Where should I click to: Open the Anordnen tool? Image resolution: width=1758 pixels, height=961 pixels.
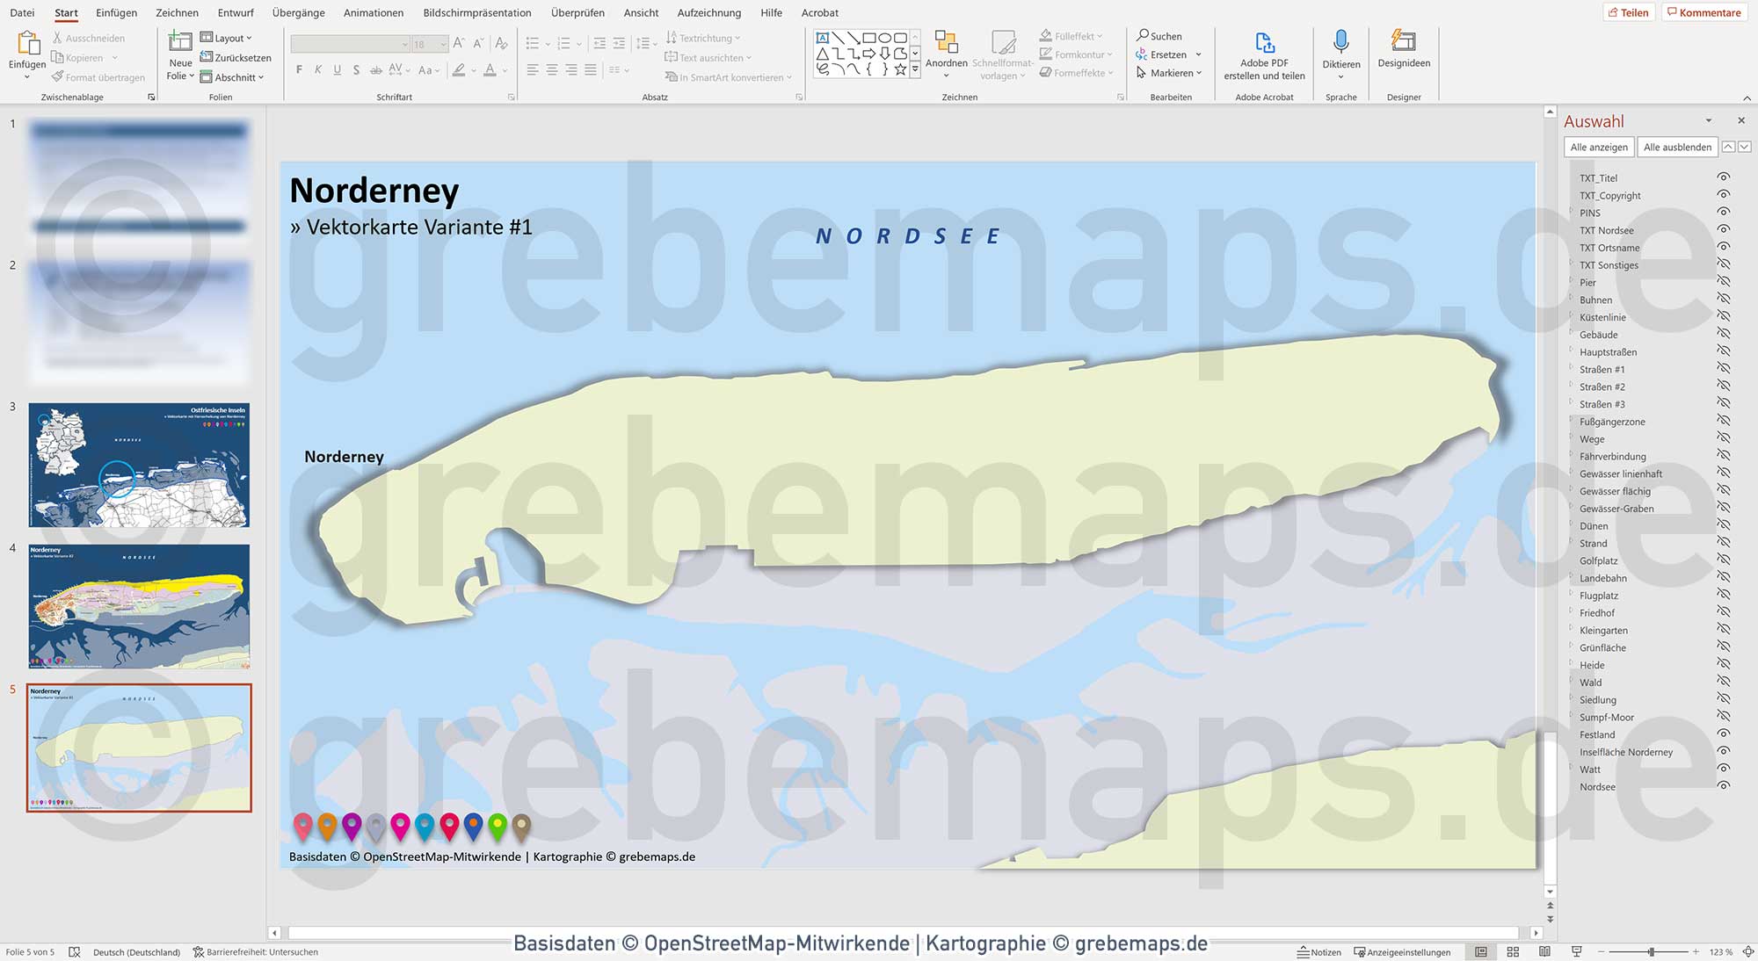point(947,53)
